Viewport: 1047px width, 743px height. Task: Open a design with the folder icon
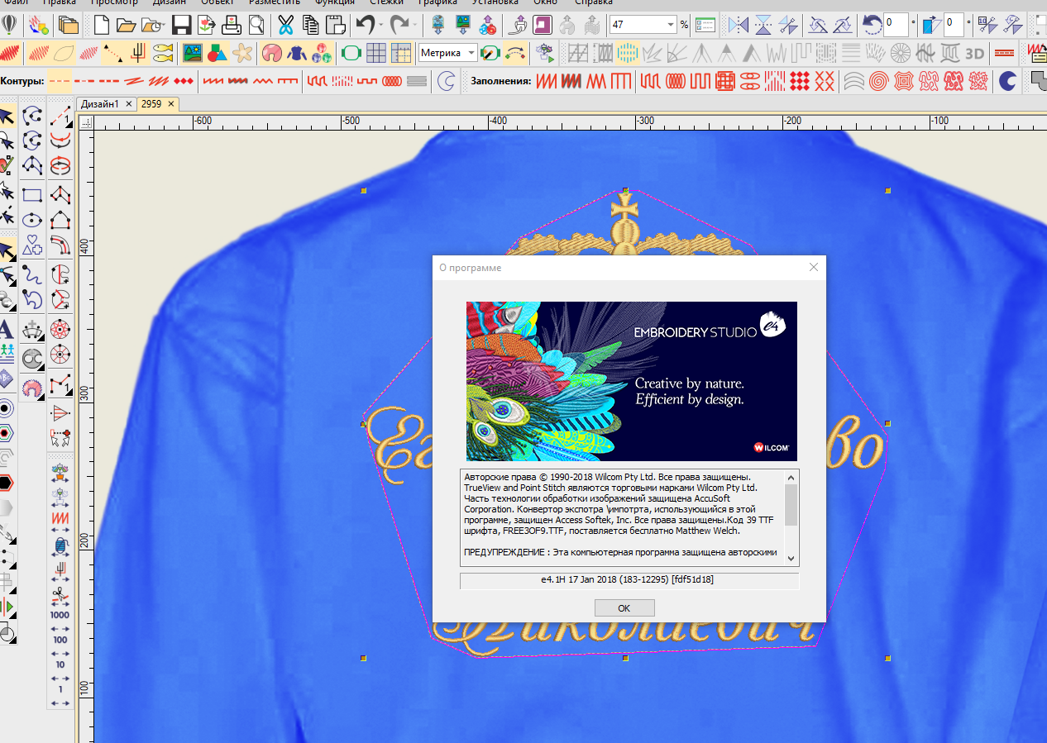[x=126, y=25]
